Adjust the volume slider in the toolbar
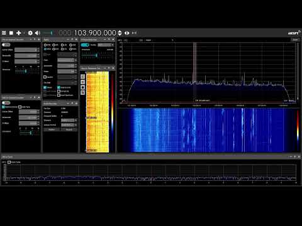The image size is (302, 226). coord(48,33)
